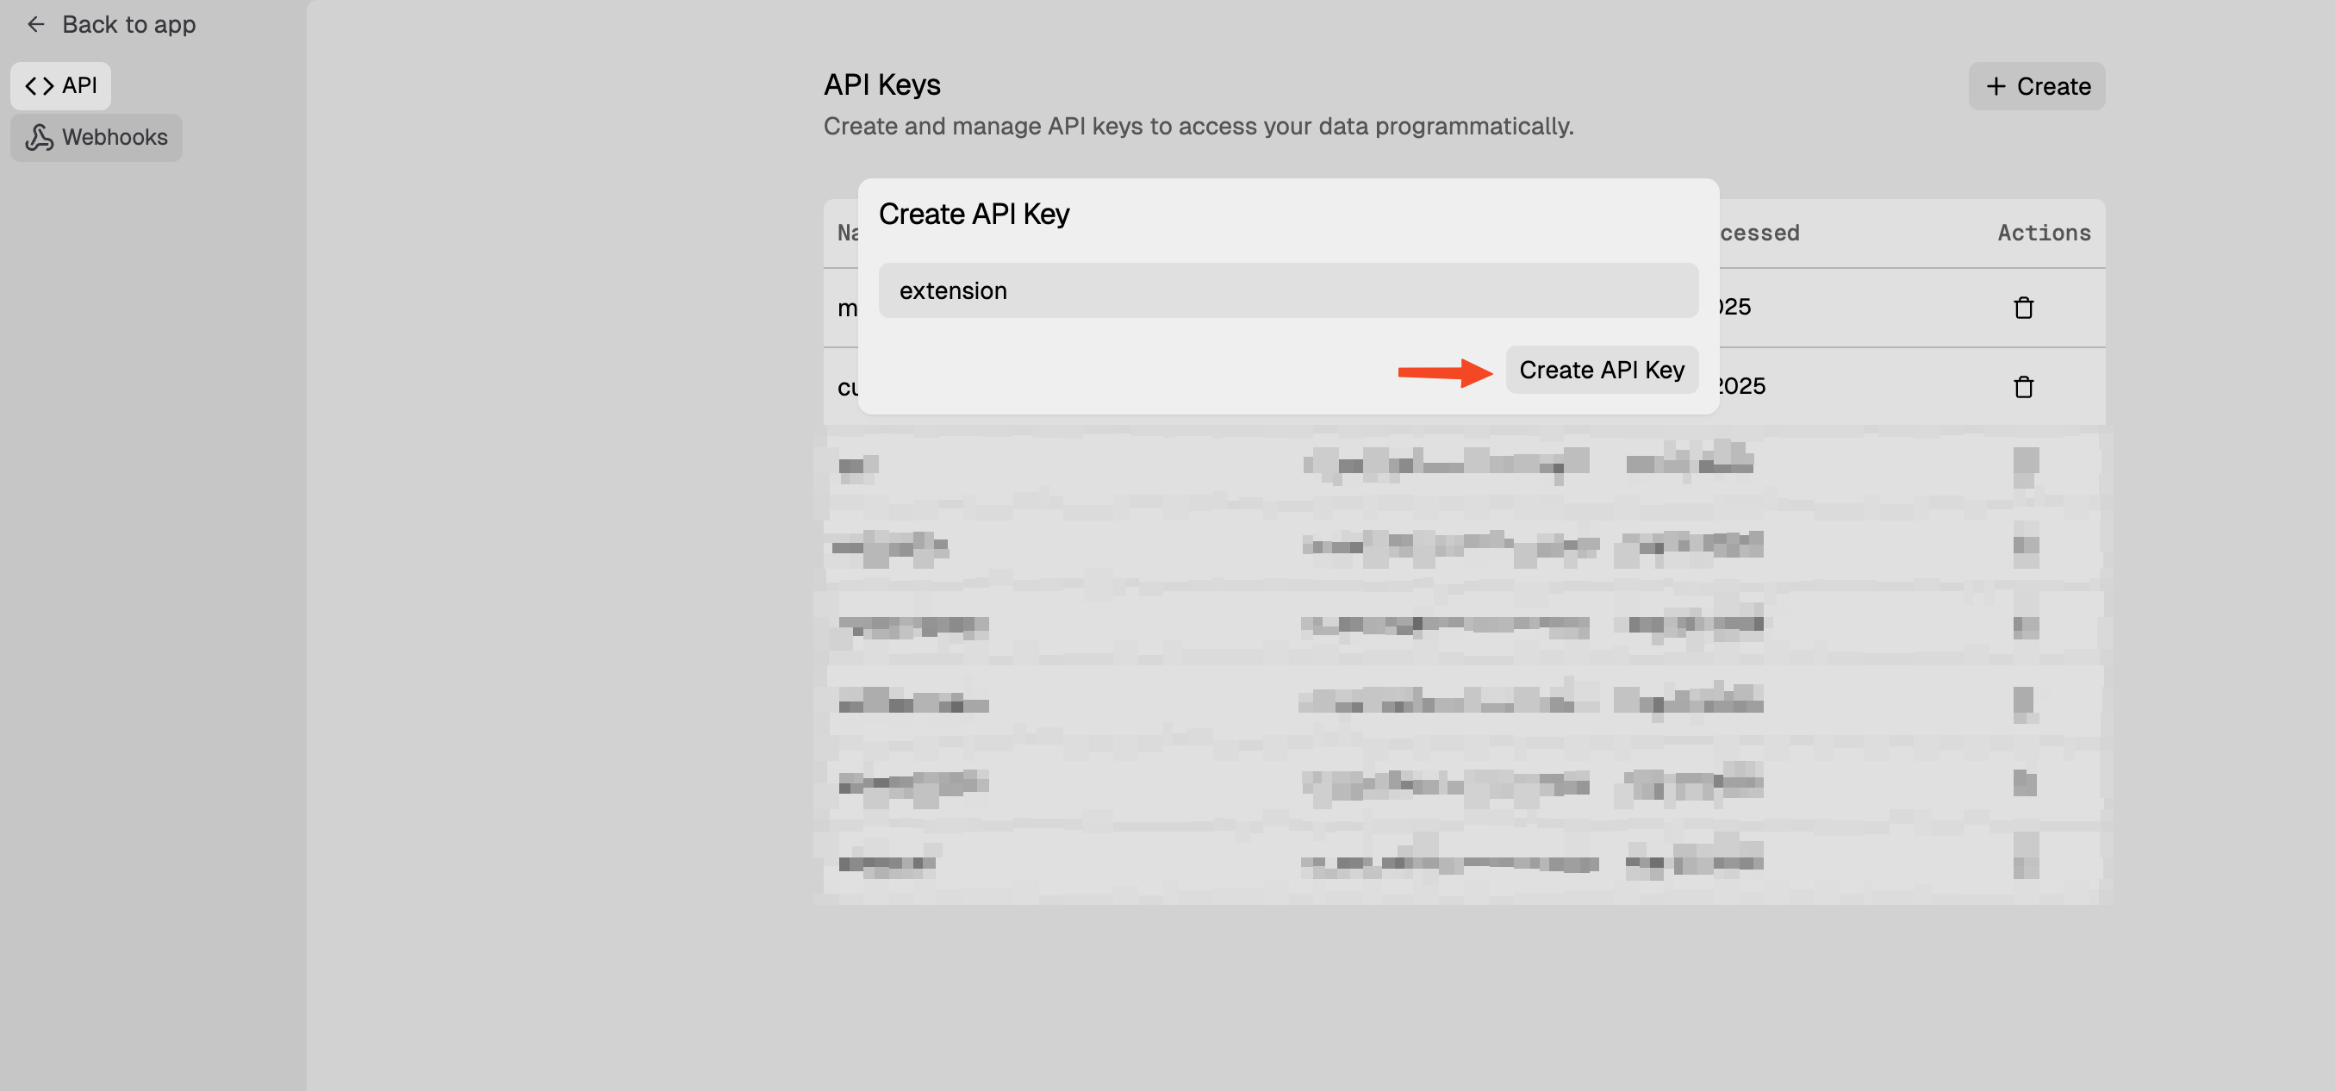Click the plus Create button at top right
2335x1091 pixels.
2036,86
